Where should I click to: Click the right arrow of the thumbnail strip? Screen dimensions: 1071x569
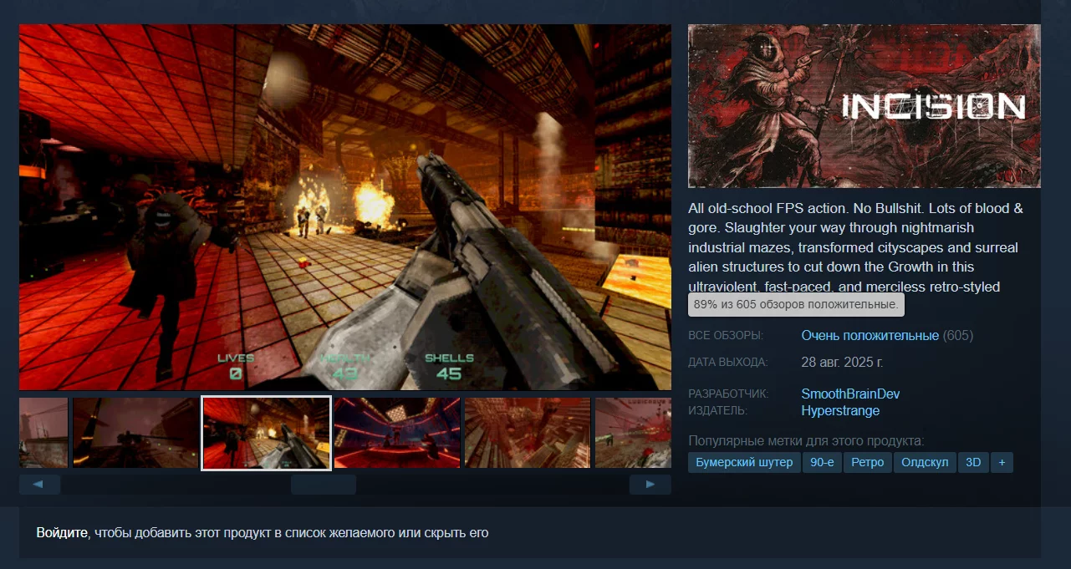[650, 485]
